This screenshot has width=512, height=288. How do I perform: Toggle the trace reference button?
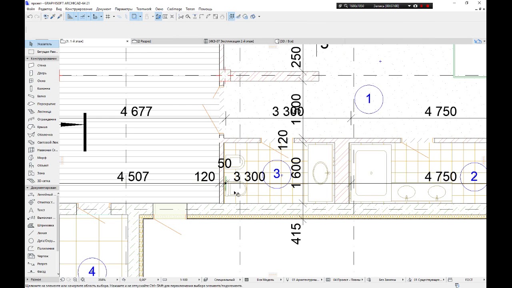point(134,16)
